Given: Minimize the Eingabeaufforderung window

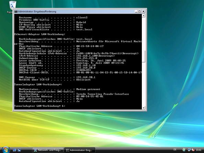Looking at the screenshot, I should tap(136, 11).
